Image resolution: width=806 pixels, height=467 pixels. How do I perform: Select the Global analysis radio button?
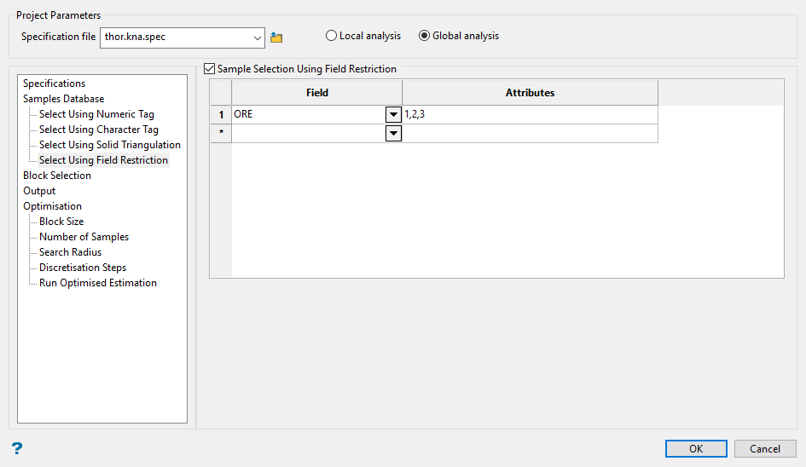click(424, 36)
